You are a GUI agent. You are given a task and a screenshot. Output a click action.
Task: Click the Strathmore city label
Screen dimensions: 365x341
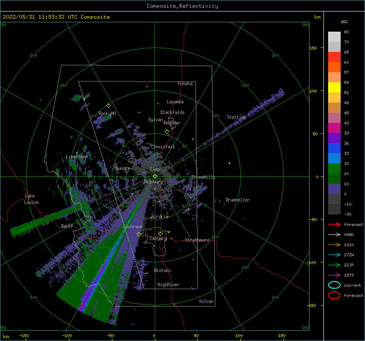[x=197, y=240]
